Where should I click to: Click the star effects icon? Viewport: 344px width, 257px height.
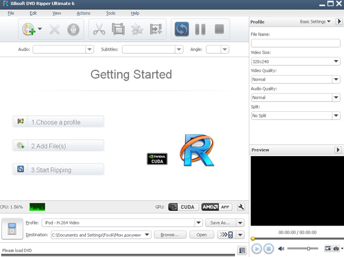(x=137, y=30)
